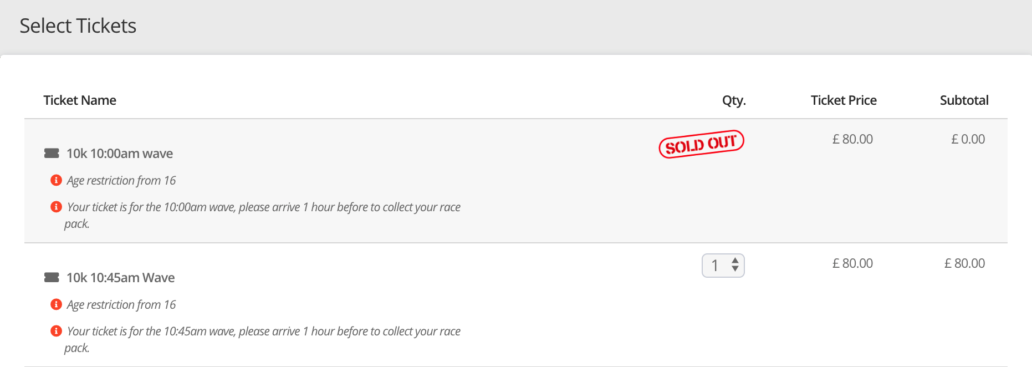Click the ticket icon beside 10k 10:00am wave
Image resolution: width=1032 pixels, height=367 pixels.
[x=52, y=154]
